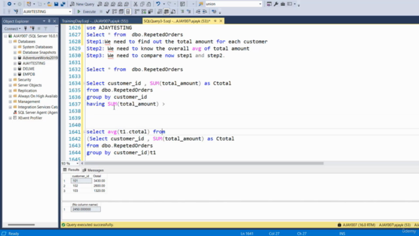Open the Results tab
Screen dimensions: 419x236
[71, 170]
